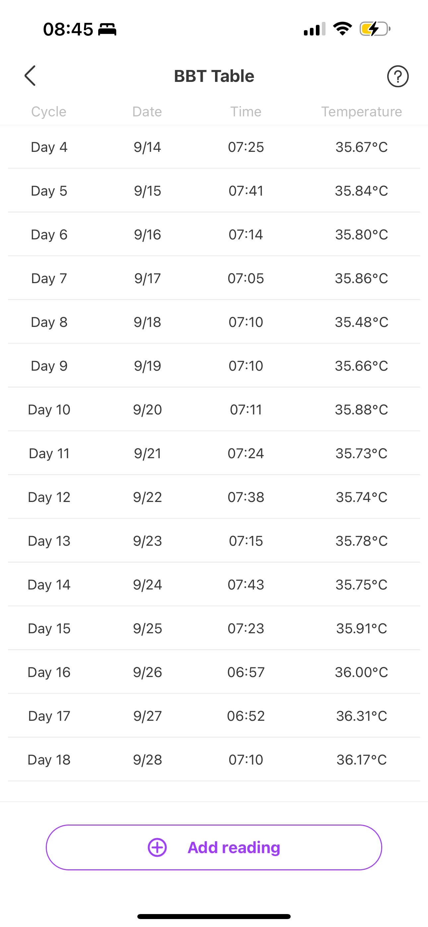Tap the Temperature column header
Viewport: 428px width, 927px height.
[361, 111]
